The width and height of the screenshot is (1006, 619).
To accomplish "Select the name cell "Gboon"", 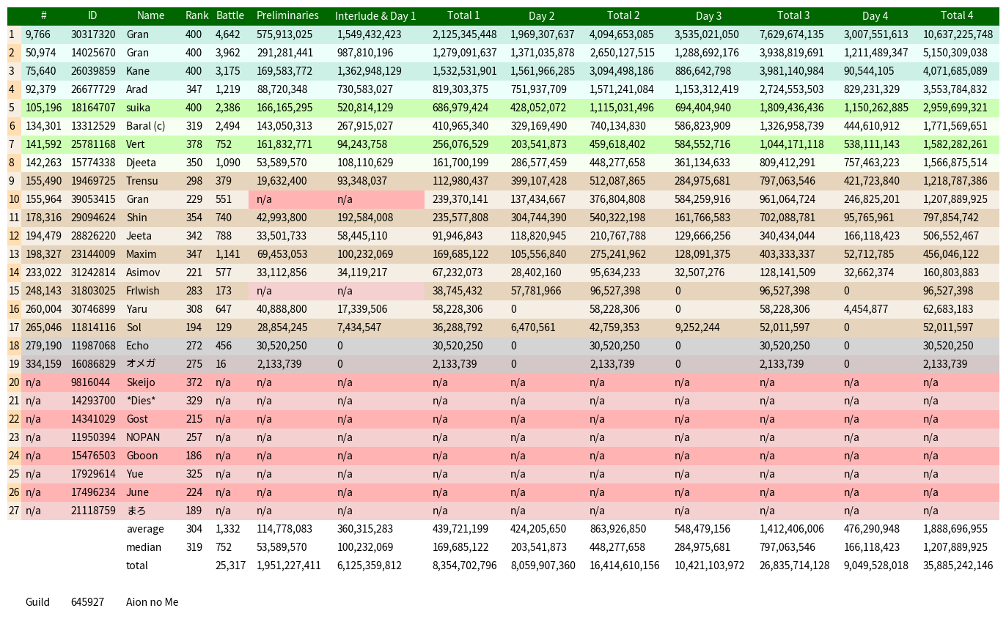I will click(142, 456).
